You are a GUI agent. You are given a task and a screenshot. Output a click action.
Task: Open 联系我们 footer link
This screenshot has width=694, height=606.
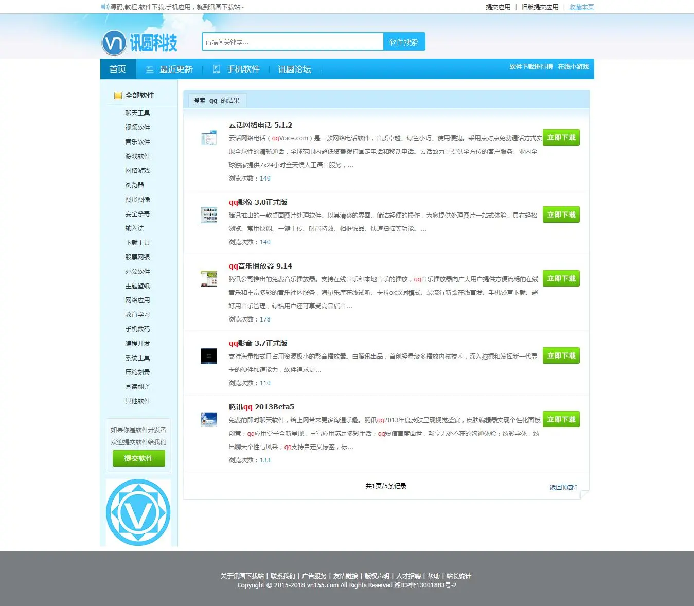point(283,576)
